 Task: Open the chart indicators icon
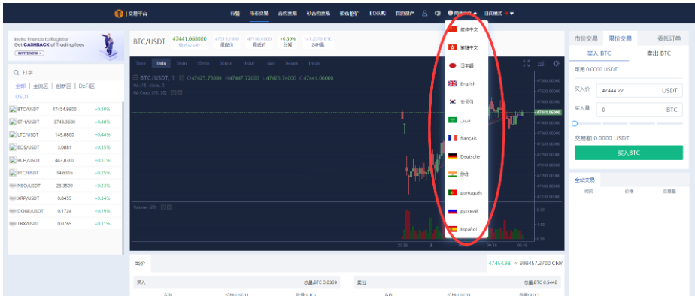pos(540,63)
